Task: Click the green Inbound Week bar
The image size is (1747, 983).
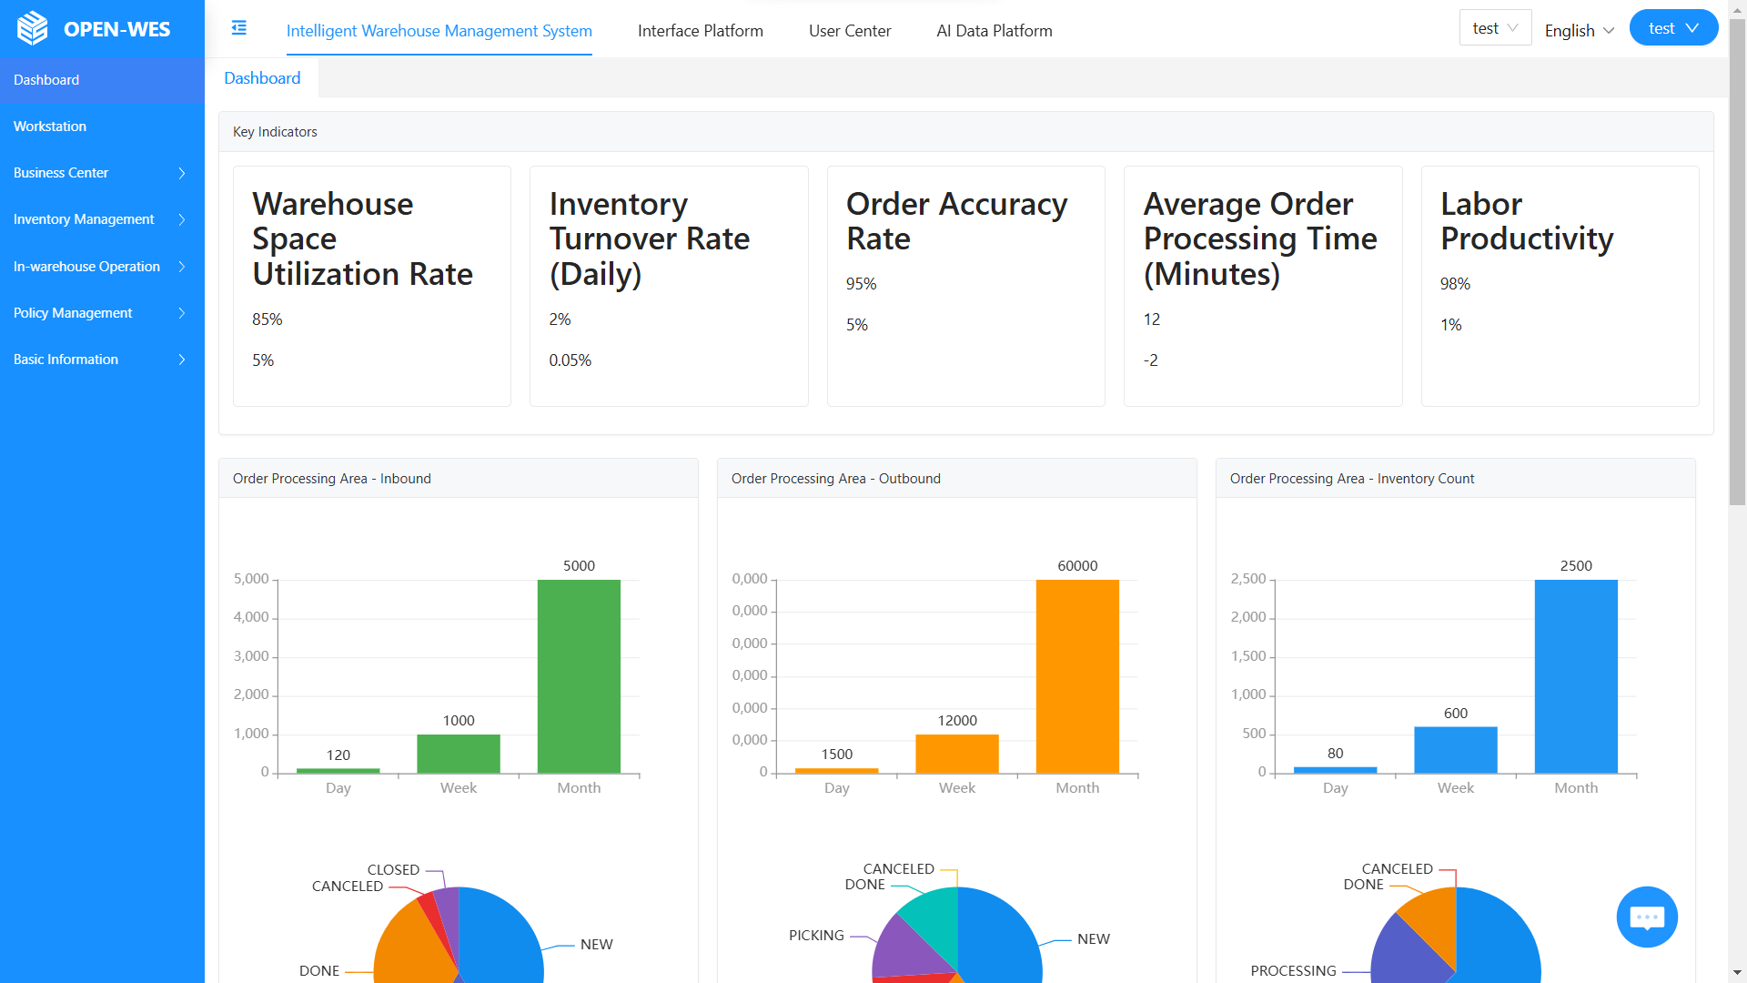Action: click(459, 754)
